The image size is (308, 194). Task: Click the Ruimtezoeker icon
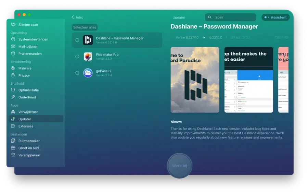point(13,141)
